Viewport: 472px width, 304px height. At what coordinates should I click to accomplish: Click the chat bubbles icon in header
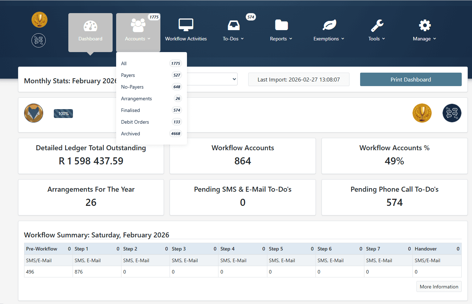click(39, 40)
